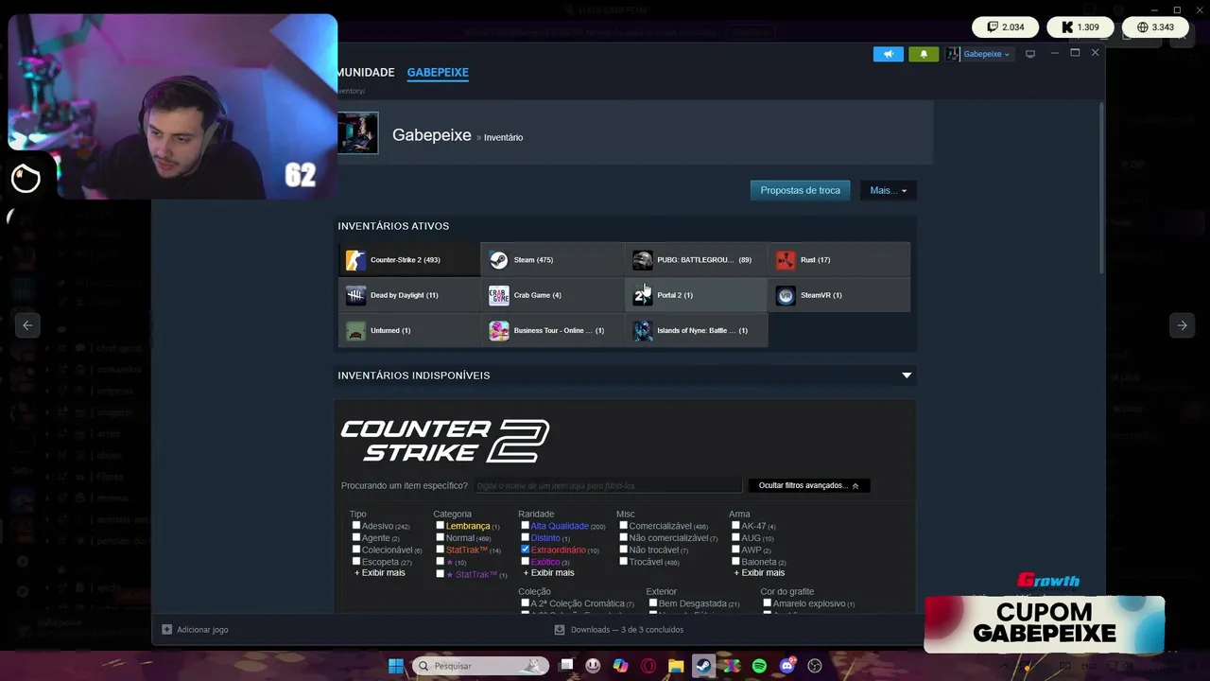
Task: Open the Business Tour inventory icon
Action: click(x=499, y=331)
